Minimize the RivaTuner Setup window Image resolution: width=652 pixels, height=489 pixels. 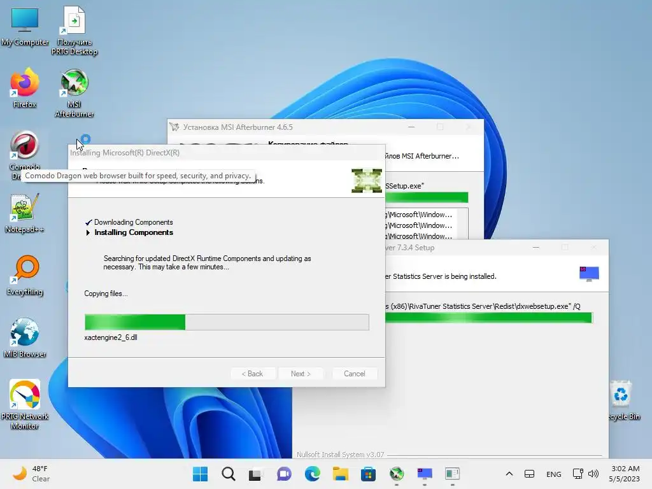point(536,248)
